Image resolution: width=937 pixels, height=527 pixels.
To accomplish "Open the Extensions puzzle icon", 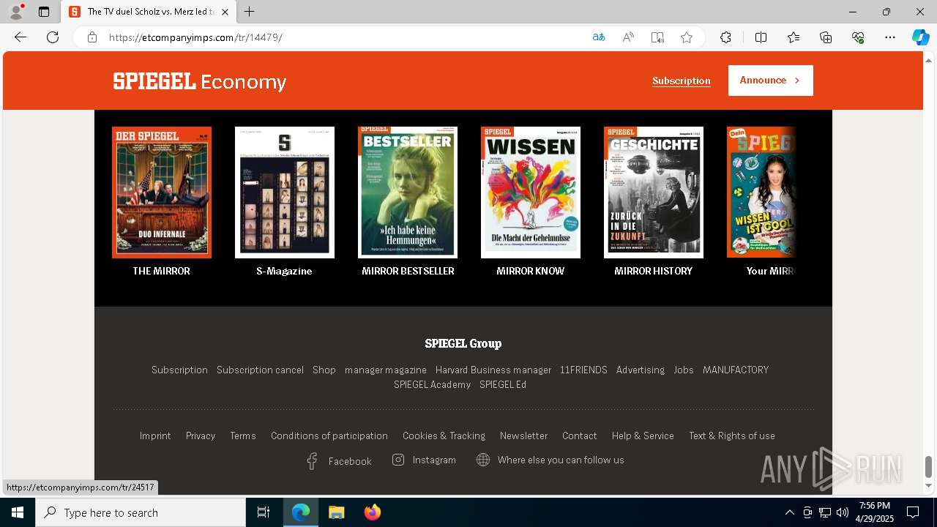I will coord(725,37).
